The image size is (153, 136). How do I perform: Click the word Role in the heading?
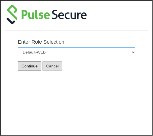click(x=37, y=42)
